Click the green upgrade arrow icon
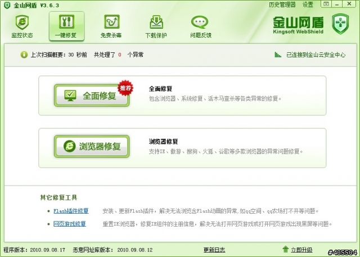The image size is (360, 257). [x=285, y=249]
